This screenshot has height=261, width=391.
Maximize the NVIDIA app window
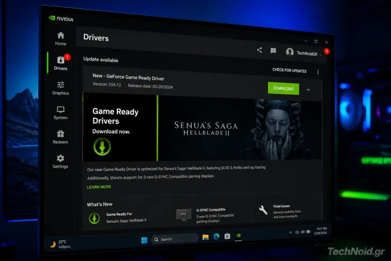(x=316, y=42)
